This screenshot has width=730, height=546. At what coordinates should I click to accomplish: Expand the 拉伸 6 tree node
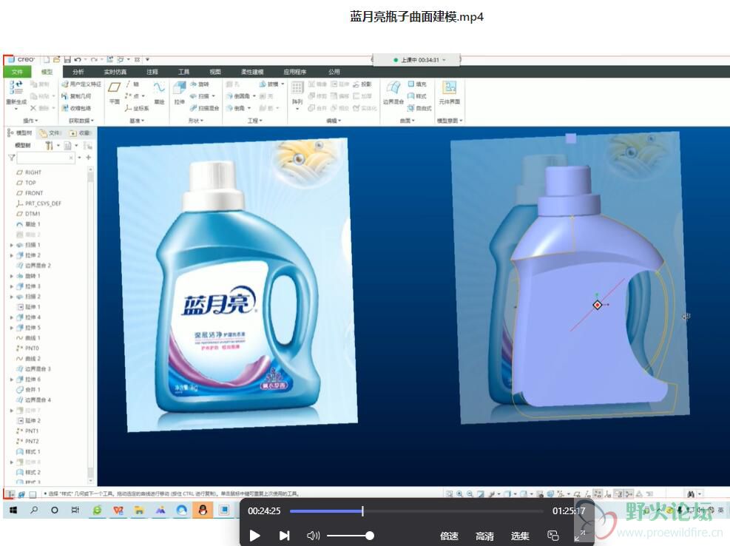(12, 380)
